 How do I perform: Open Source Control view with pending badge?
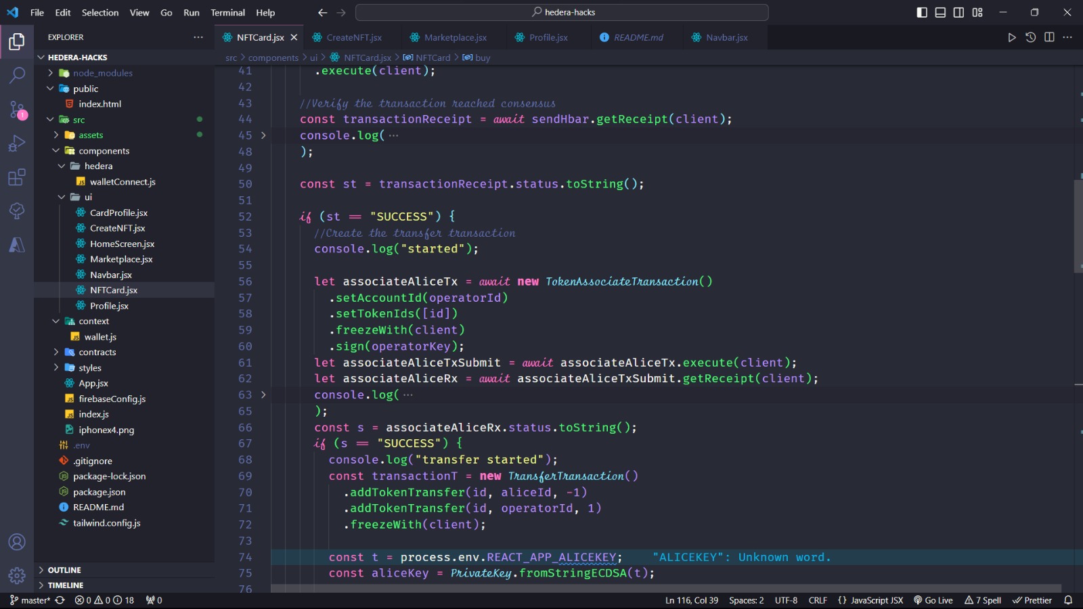tap(17, 110)
